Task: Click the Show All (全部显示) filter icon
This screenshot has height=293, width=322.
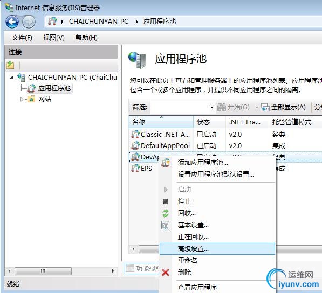Action: pos(265,107)
